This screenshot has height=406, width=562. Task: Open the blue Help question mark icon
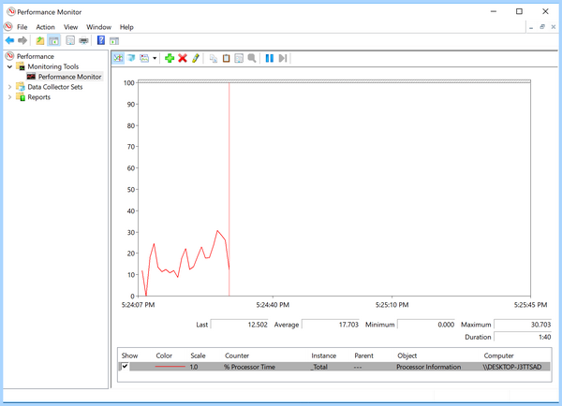click(x=101, y=40)
